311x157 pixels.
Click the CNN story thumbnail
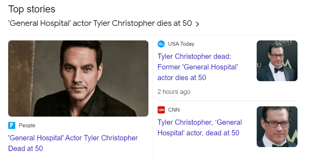(277, 127)
